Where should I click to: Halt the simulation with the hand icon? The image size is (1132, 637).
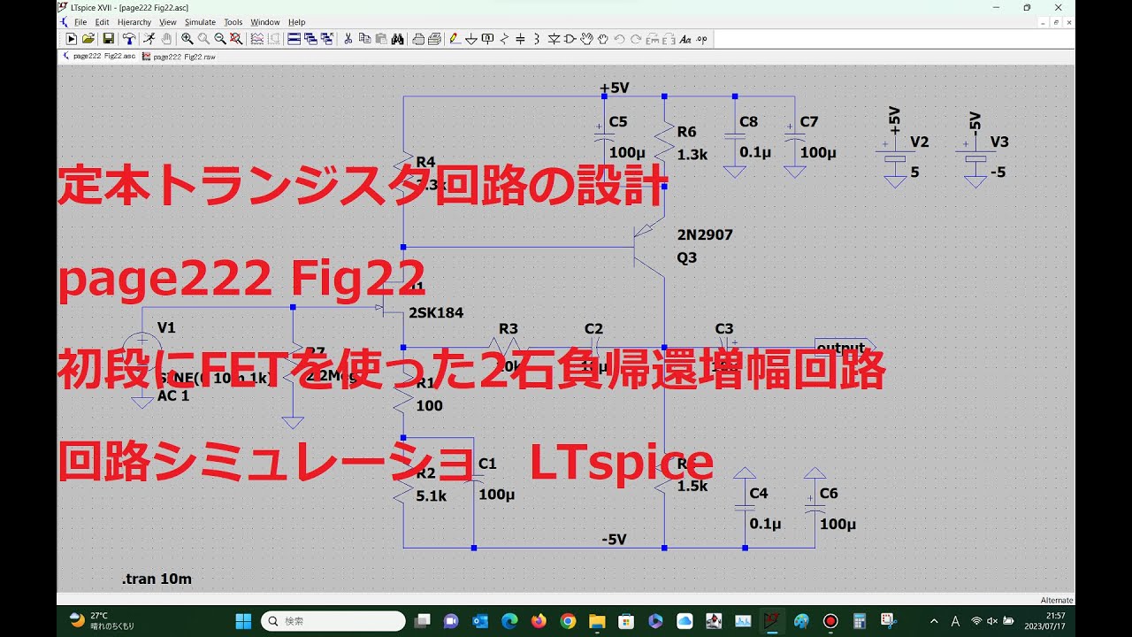pyautogui.click(x=166, y=39)
